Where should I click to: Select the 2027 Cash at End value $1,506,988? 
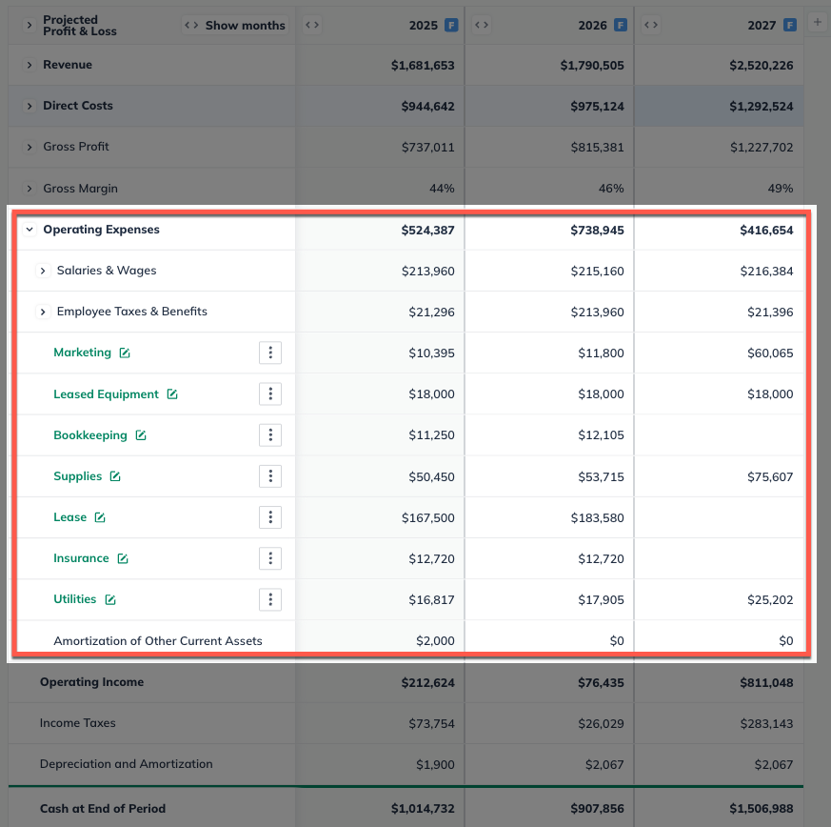(762, 809)
